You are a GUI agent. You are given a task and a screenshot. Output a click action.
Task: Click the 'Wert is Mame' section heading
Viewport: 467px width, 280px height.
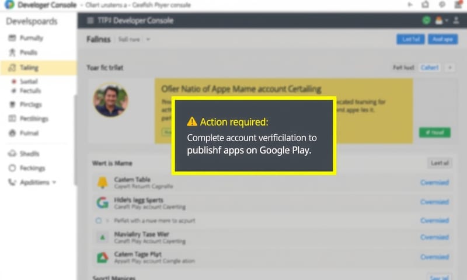click(x=112, y=163)
